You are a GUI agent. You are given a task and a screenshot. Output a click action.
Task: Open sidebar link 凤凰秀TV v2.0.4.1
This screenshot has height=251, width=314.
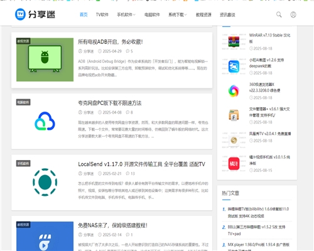point(270,134)
